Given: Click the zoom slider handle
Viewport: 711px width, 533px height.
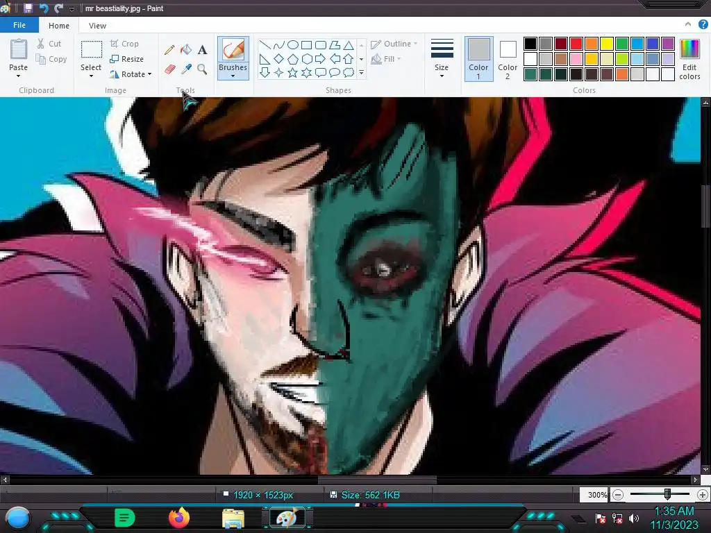Looking at the screenshot, I should coord(667,494).
